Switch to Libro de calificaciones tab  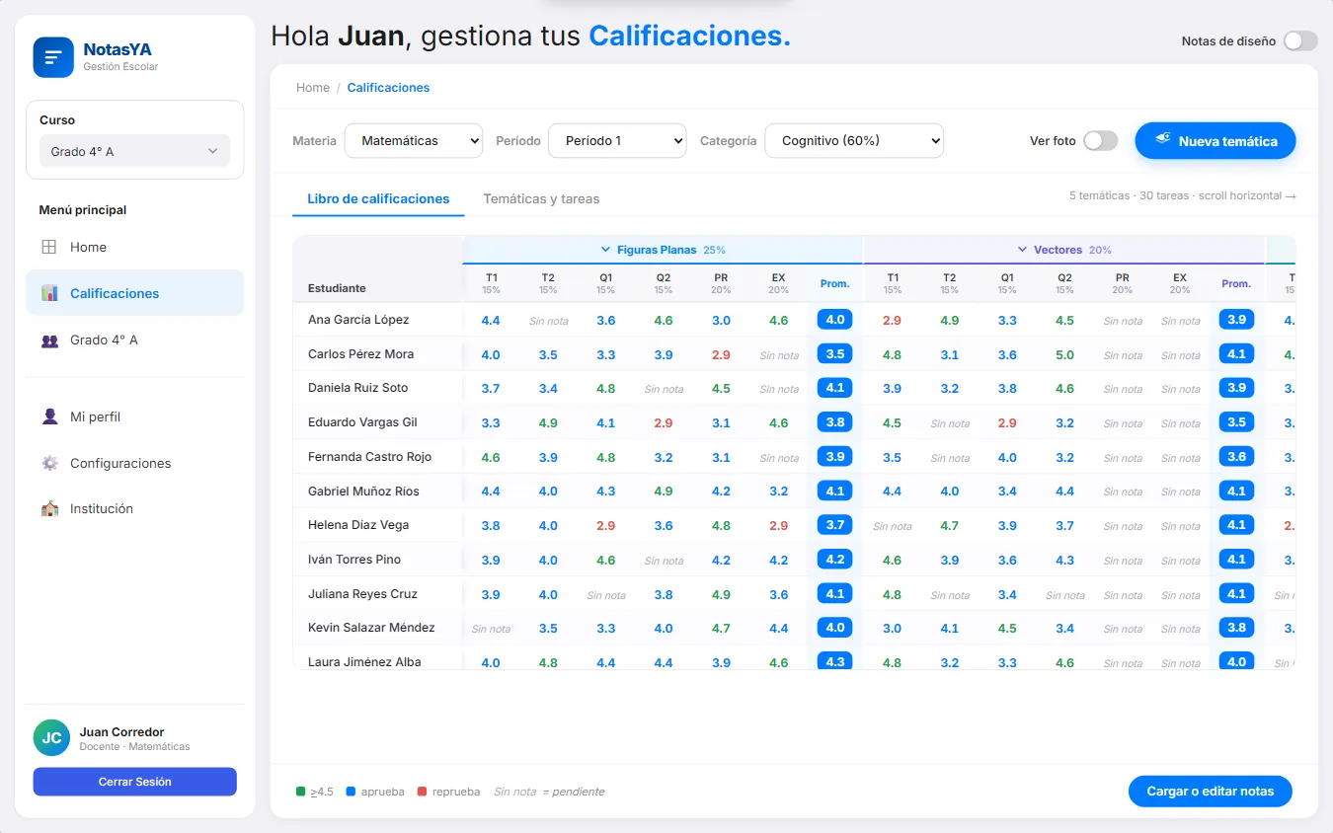pos(378,198)
